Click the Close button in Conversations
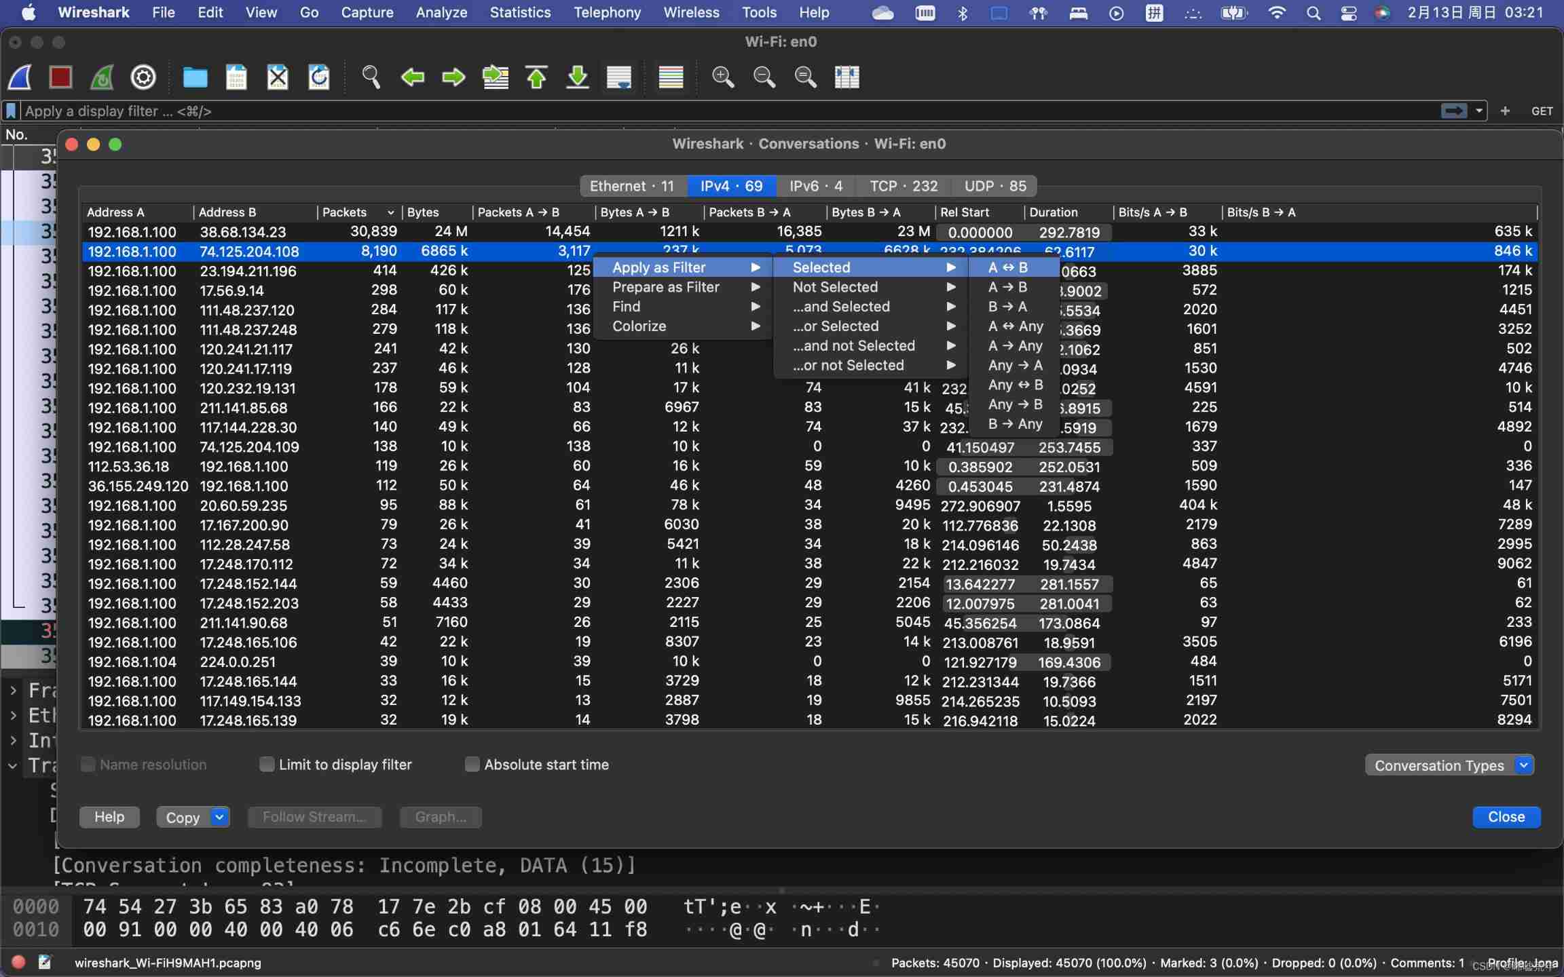 1506,817
